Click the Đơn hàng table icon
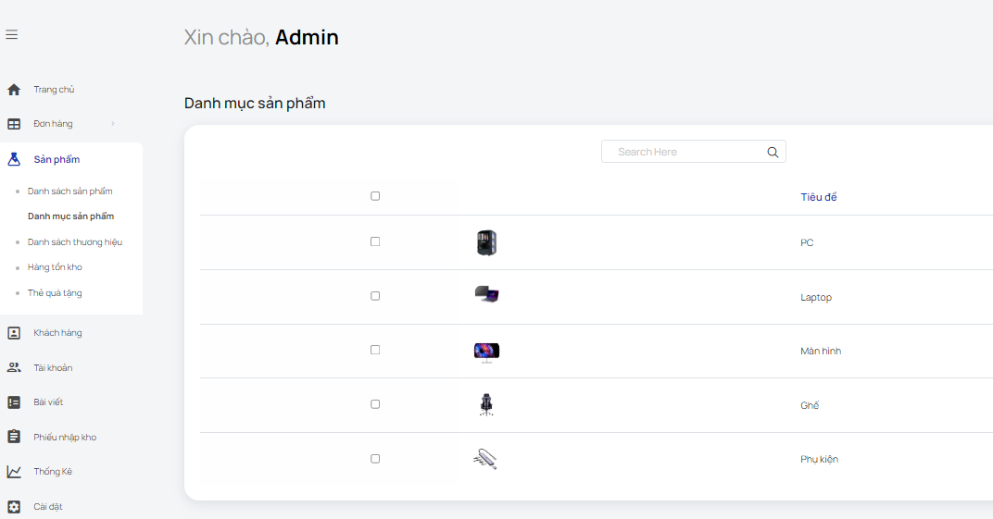The width and height of the screenshot is (993, 519). click(14, 124)
